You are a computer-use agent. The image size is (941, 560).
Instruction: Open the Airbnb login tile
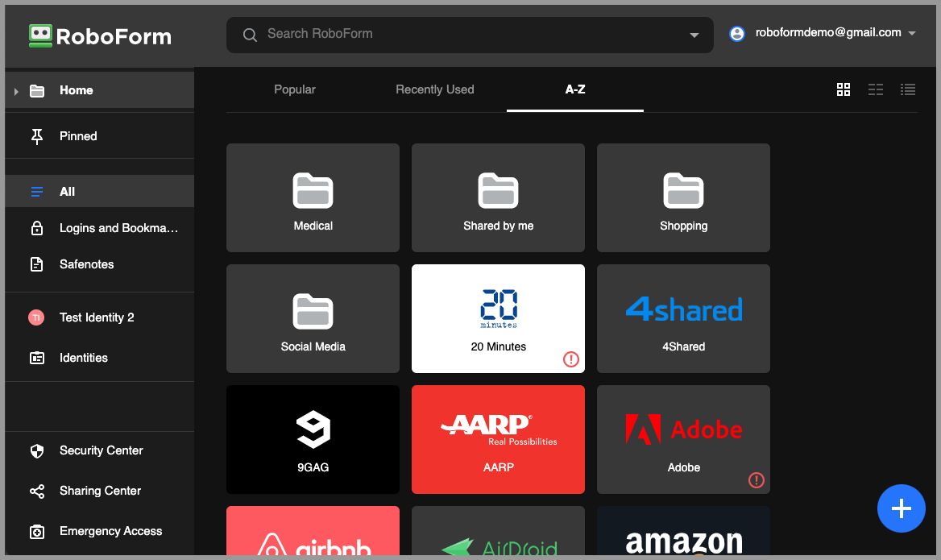[x=313, y=530]
